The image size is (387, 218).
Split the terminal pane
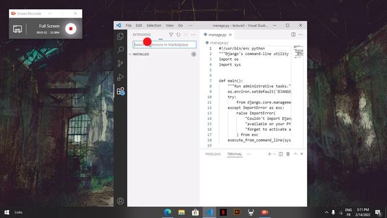pos(281,154)
